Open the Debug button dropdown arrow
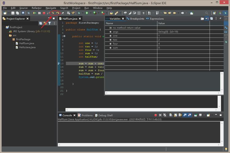 [x=83, y=13]
